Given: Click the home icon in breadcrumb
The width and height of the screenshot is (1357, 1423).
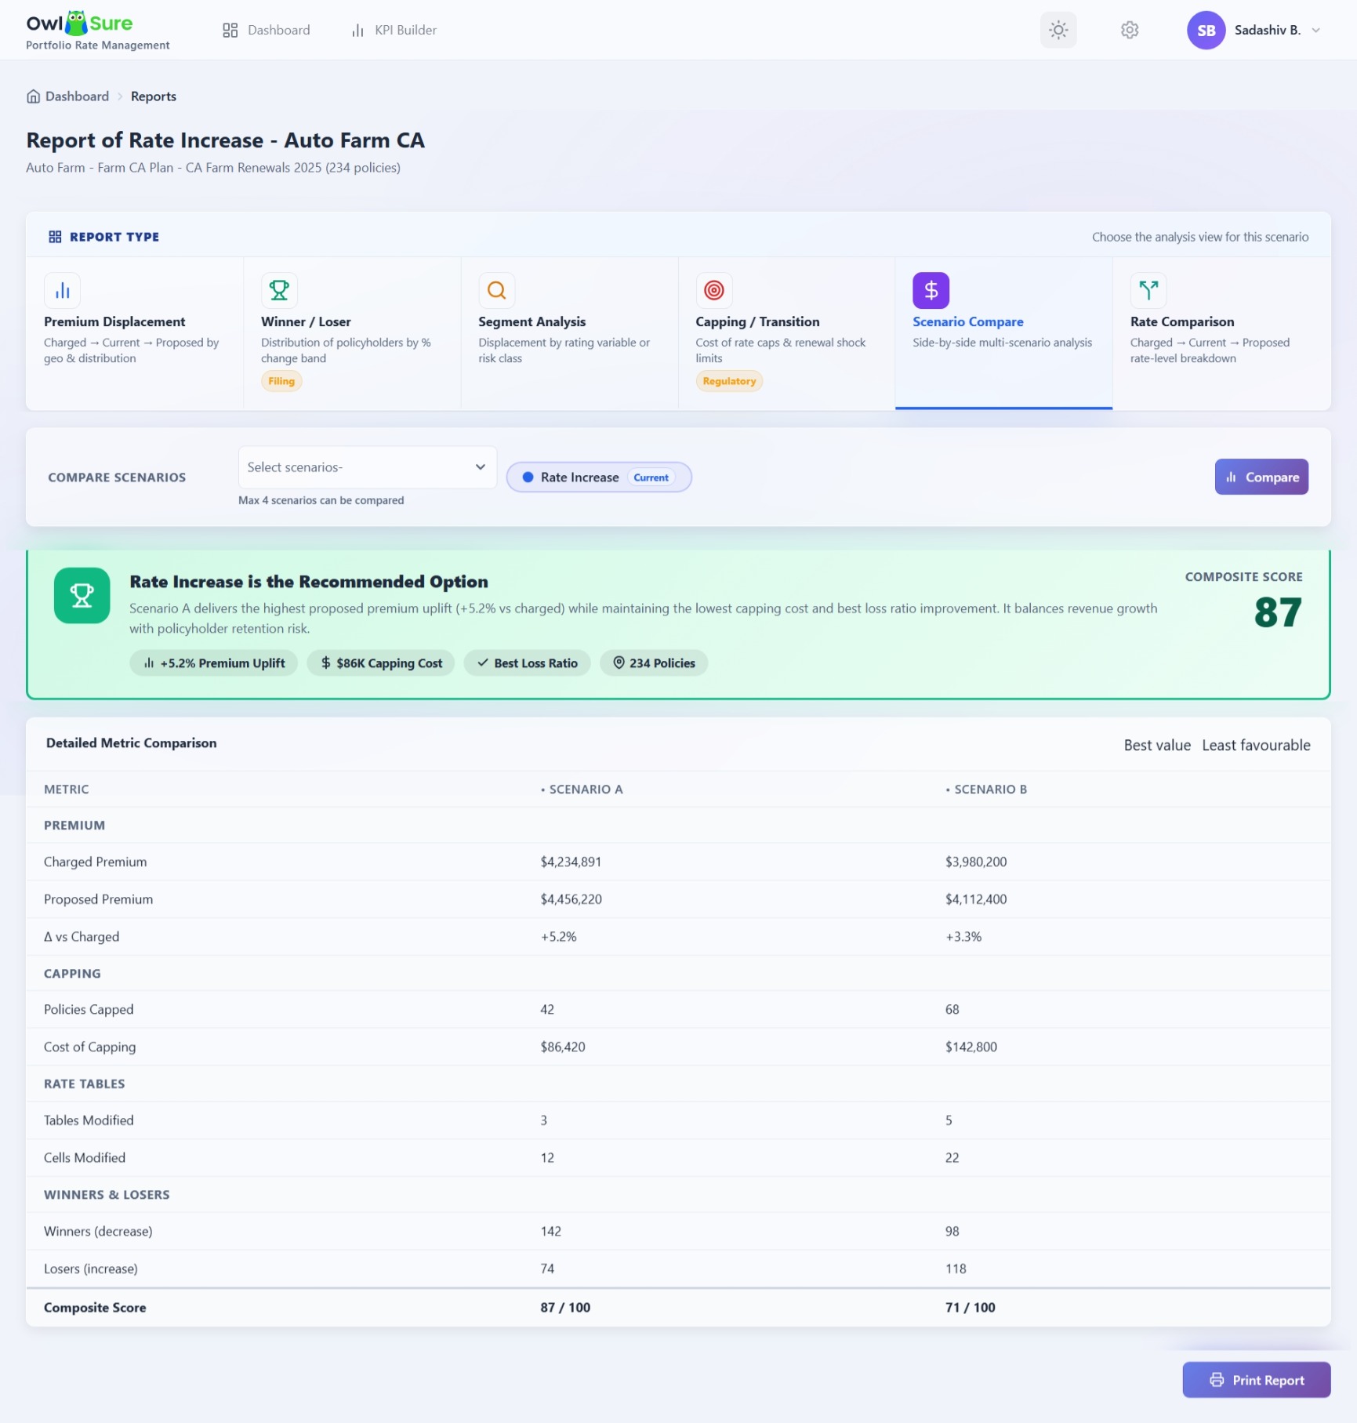Looking at the screenshot, I should click(33, 96).
